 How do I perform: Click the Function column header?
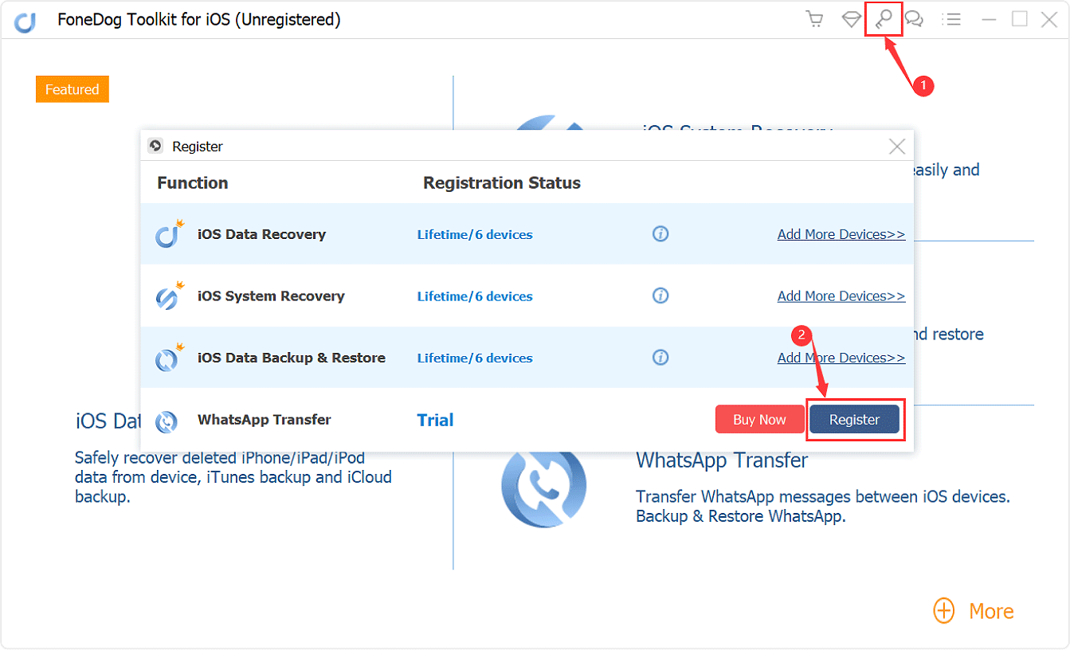(193, 182)
